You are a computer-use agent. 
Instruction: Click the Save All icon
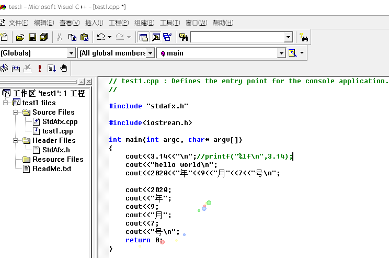(x=44, y=37)
